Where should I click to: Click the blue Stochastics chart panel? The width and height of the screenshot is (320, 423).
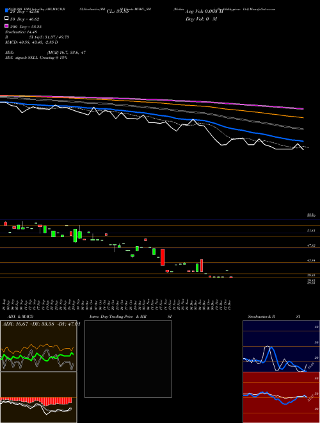pyautogui.click(x=281, y=346)
